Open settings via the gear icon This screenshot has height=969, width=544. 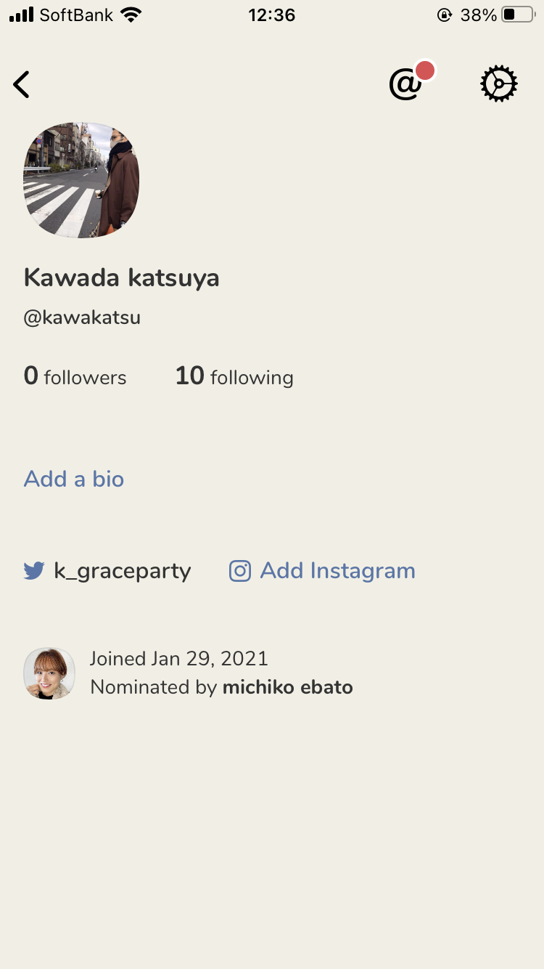[x=499, y=84]
